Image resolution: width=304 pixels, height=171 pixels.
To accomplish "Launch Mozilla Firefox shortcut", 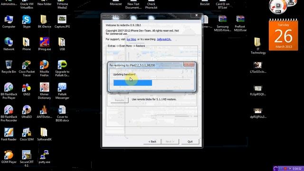I will [44, 68].
